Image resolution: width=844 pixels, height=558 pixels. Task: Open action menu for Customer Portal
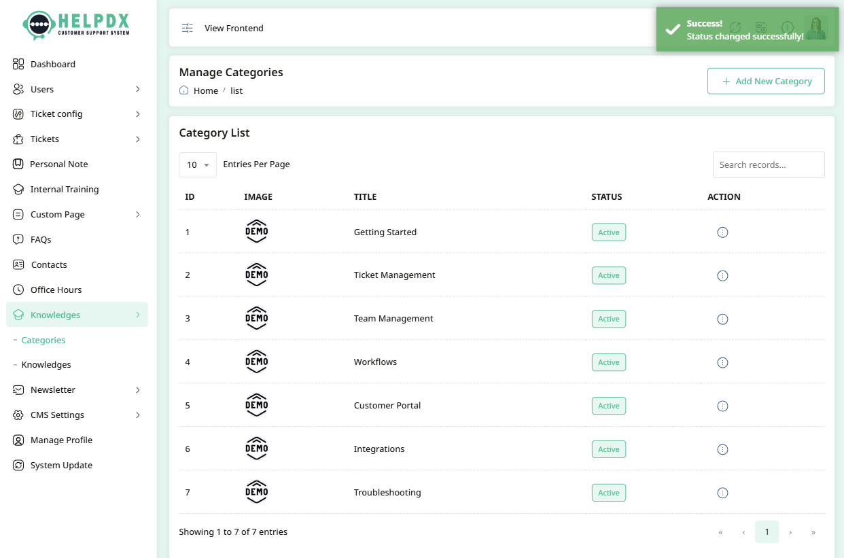coord(722,406)
